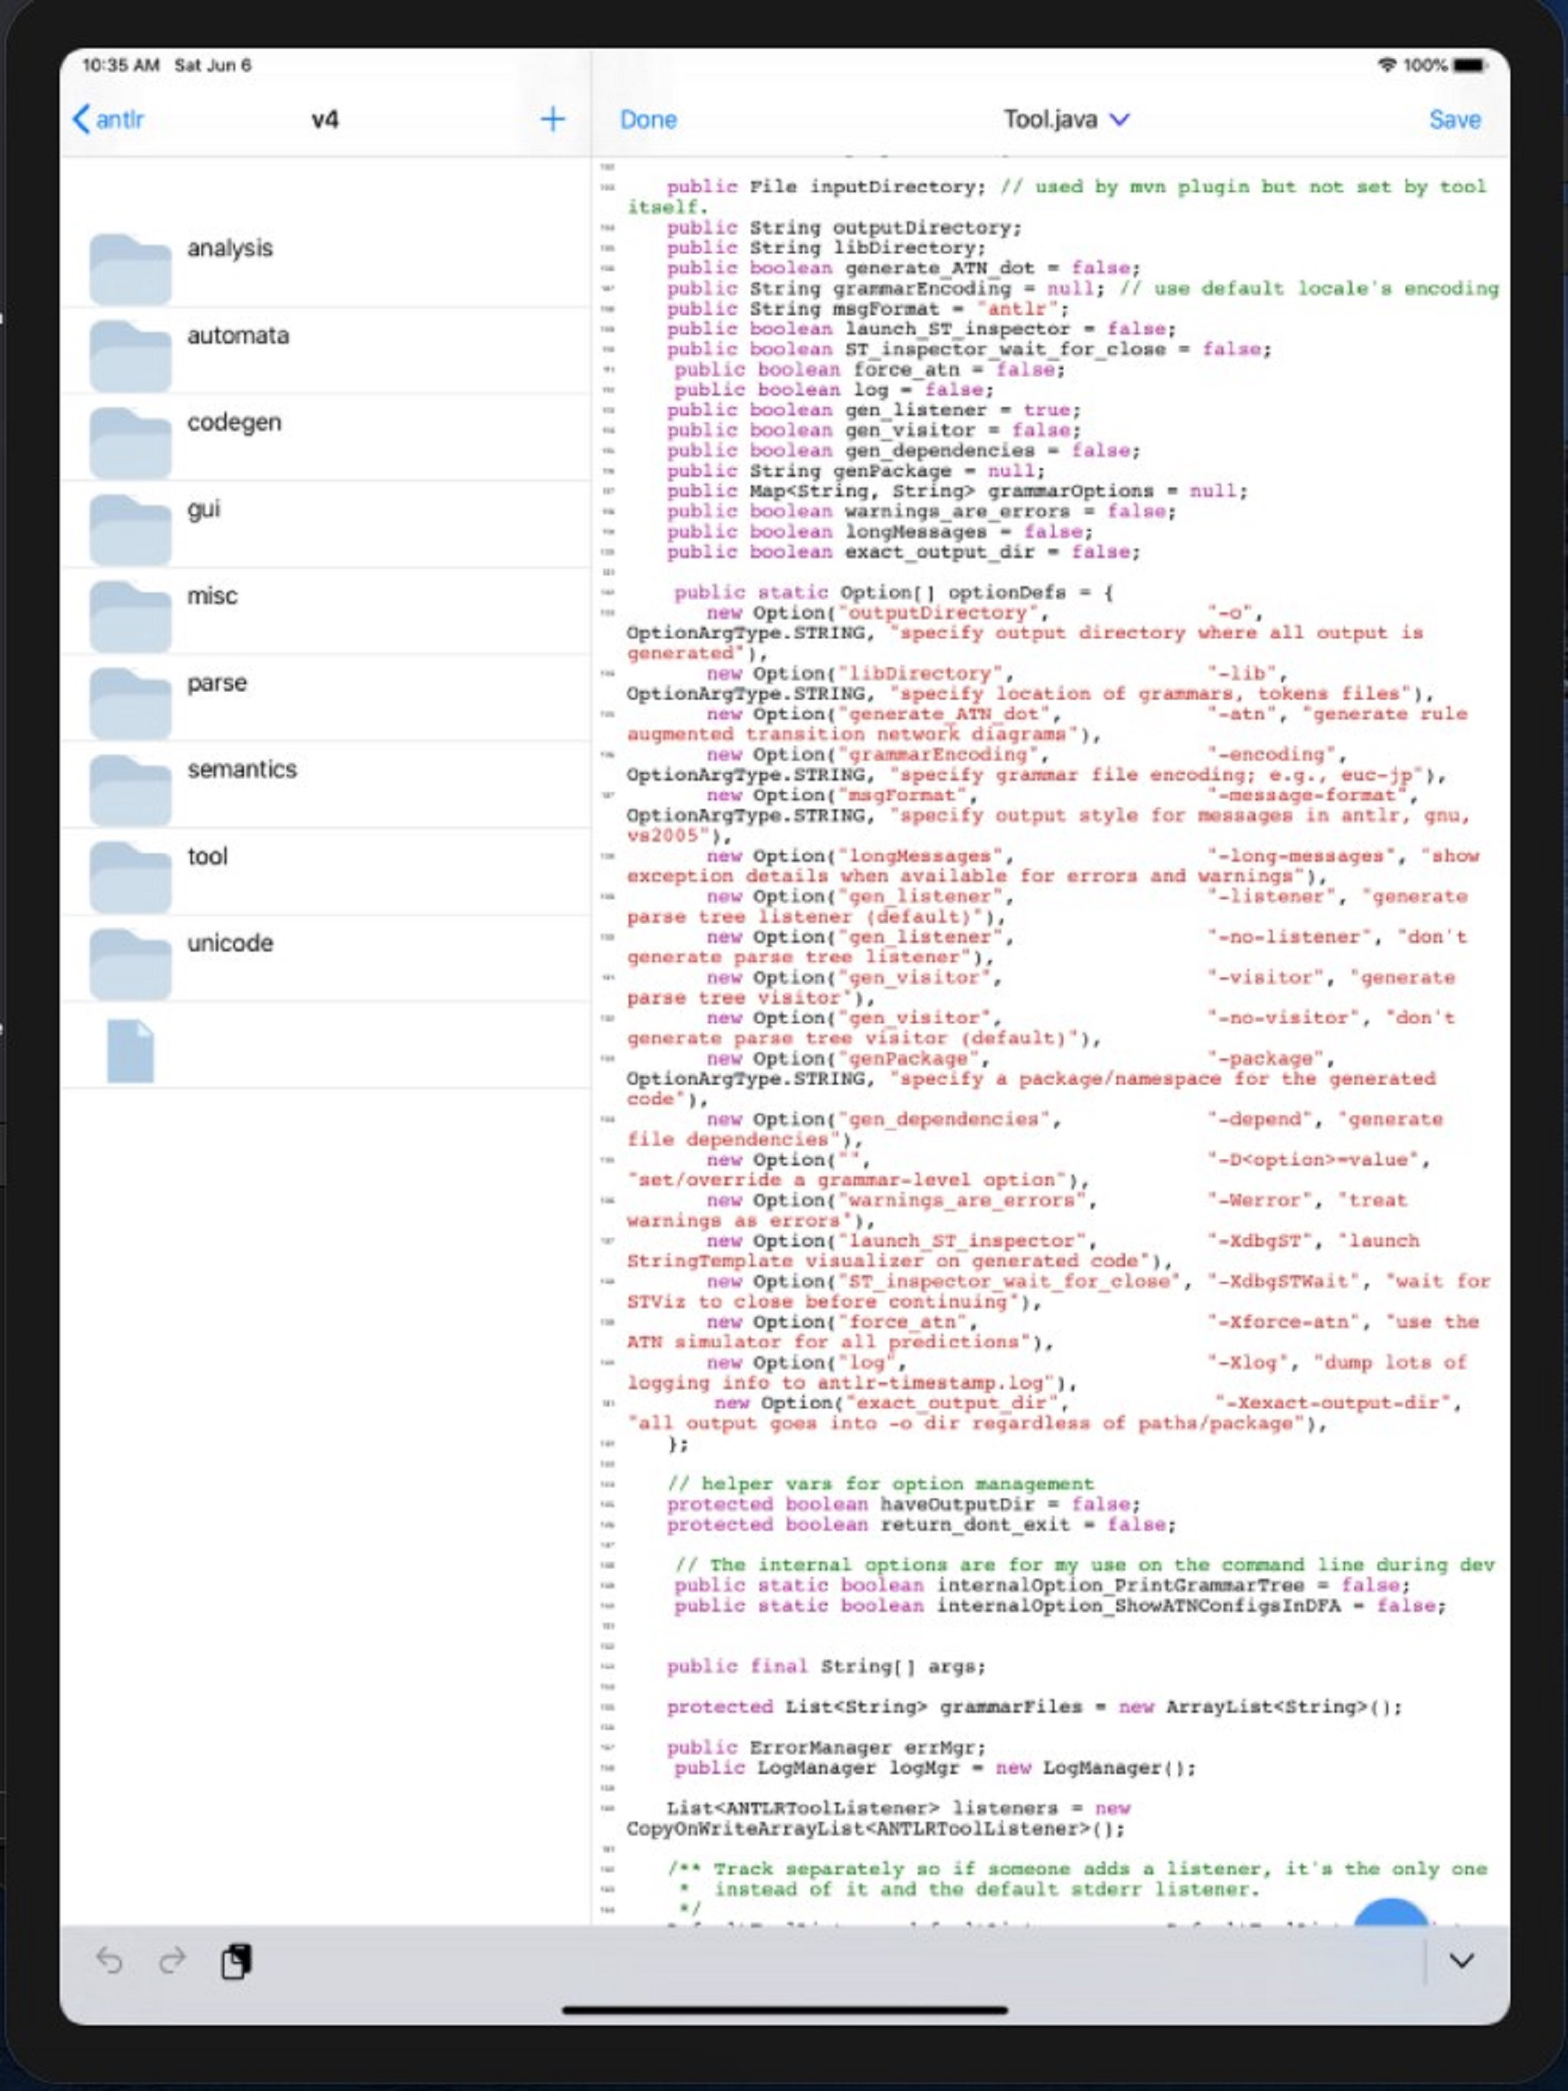Viewport: 1568px width, 2091px height.
Task: Collapse keyboard bar with down chevron
Action: [x=1461, y=1961]
